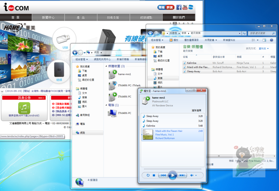
Task: Select Maid with the Flaxen Hair in playlist
Action: click(172, 135)
